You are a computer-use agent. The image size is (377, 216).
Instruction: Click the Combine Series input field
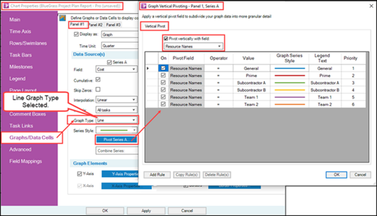click(x=117, y=151)
